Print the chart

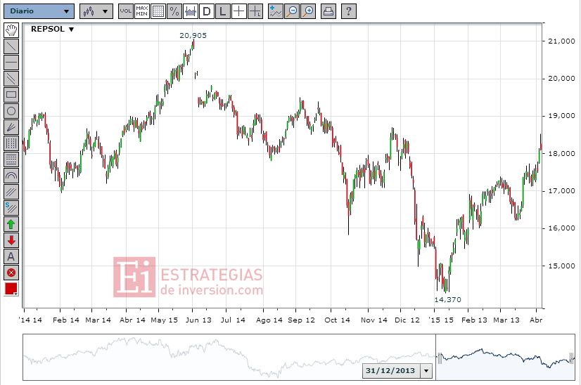point(328,11)
